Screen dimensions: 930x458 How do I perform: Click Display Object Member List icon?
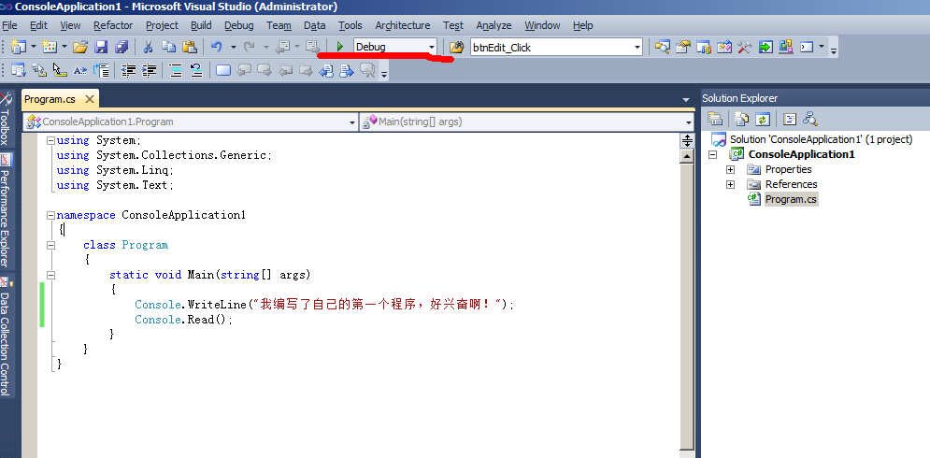[19, 71]
